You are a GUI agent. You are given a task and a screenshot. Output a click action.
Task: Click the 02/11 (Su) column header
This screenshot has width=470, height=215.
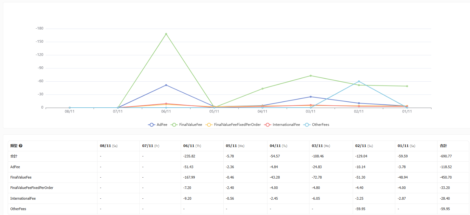(x=364, y=146)
